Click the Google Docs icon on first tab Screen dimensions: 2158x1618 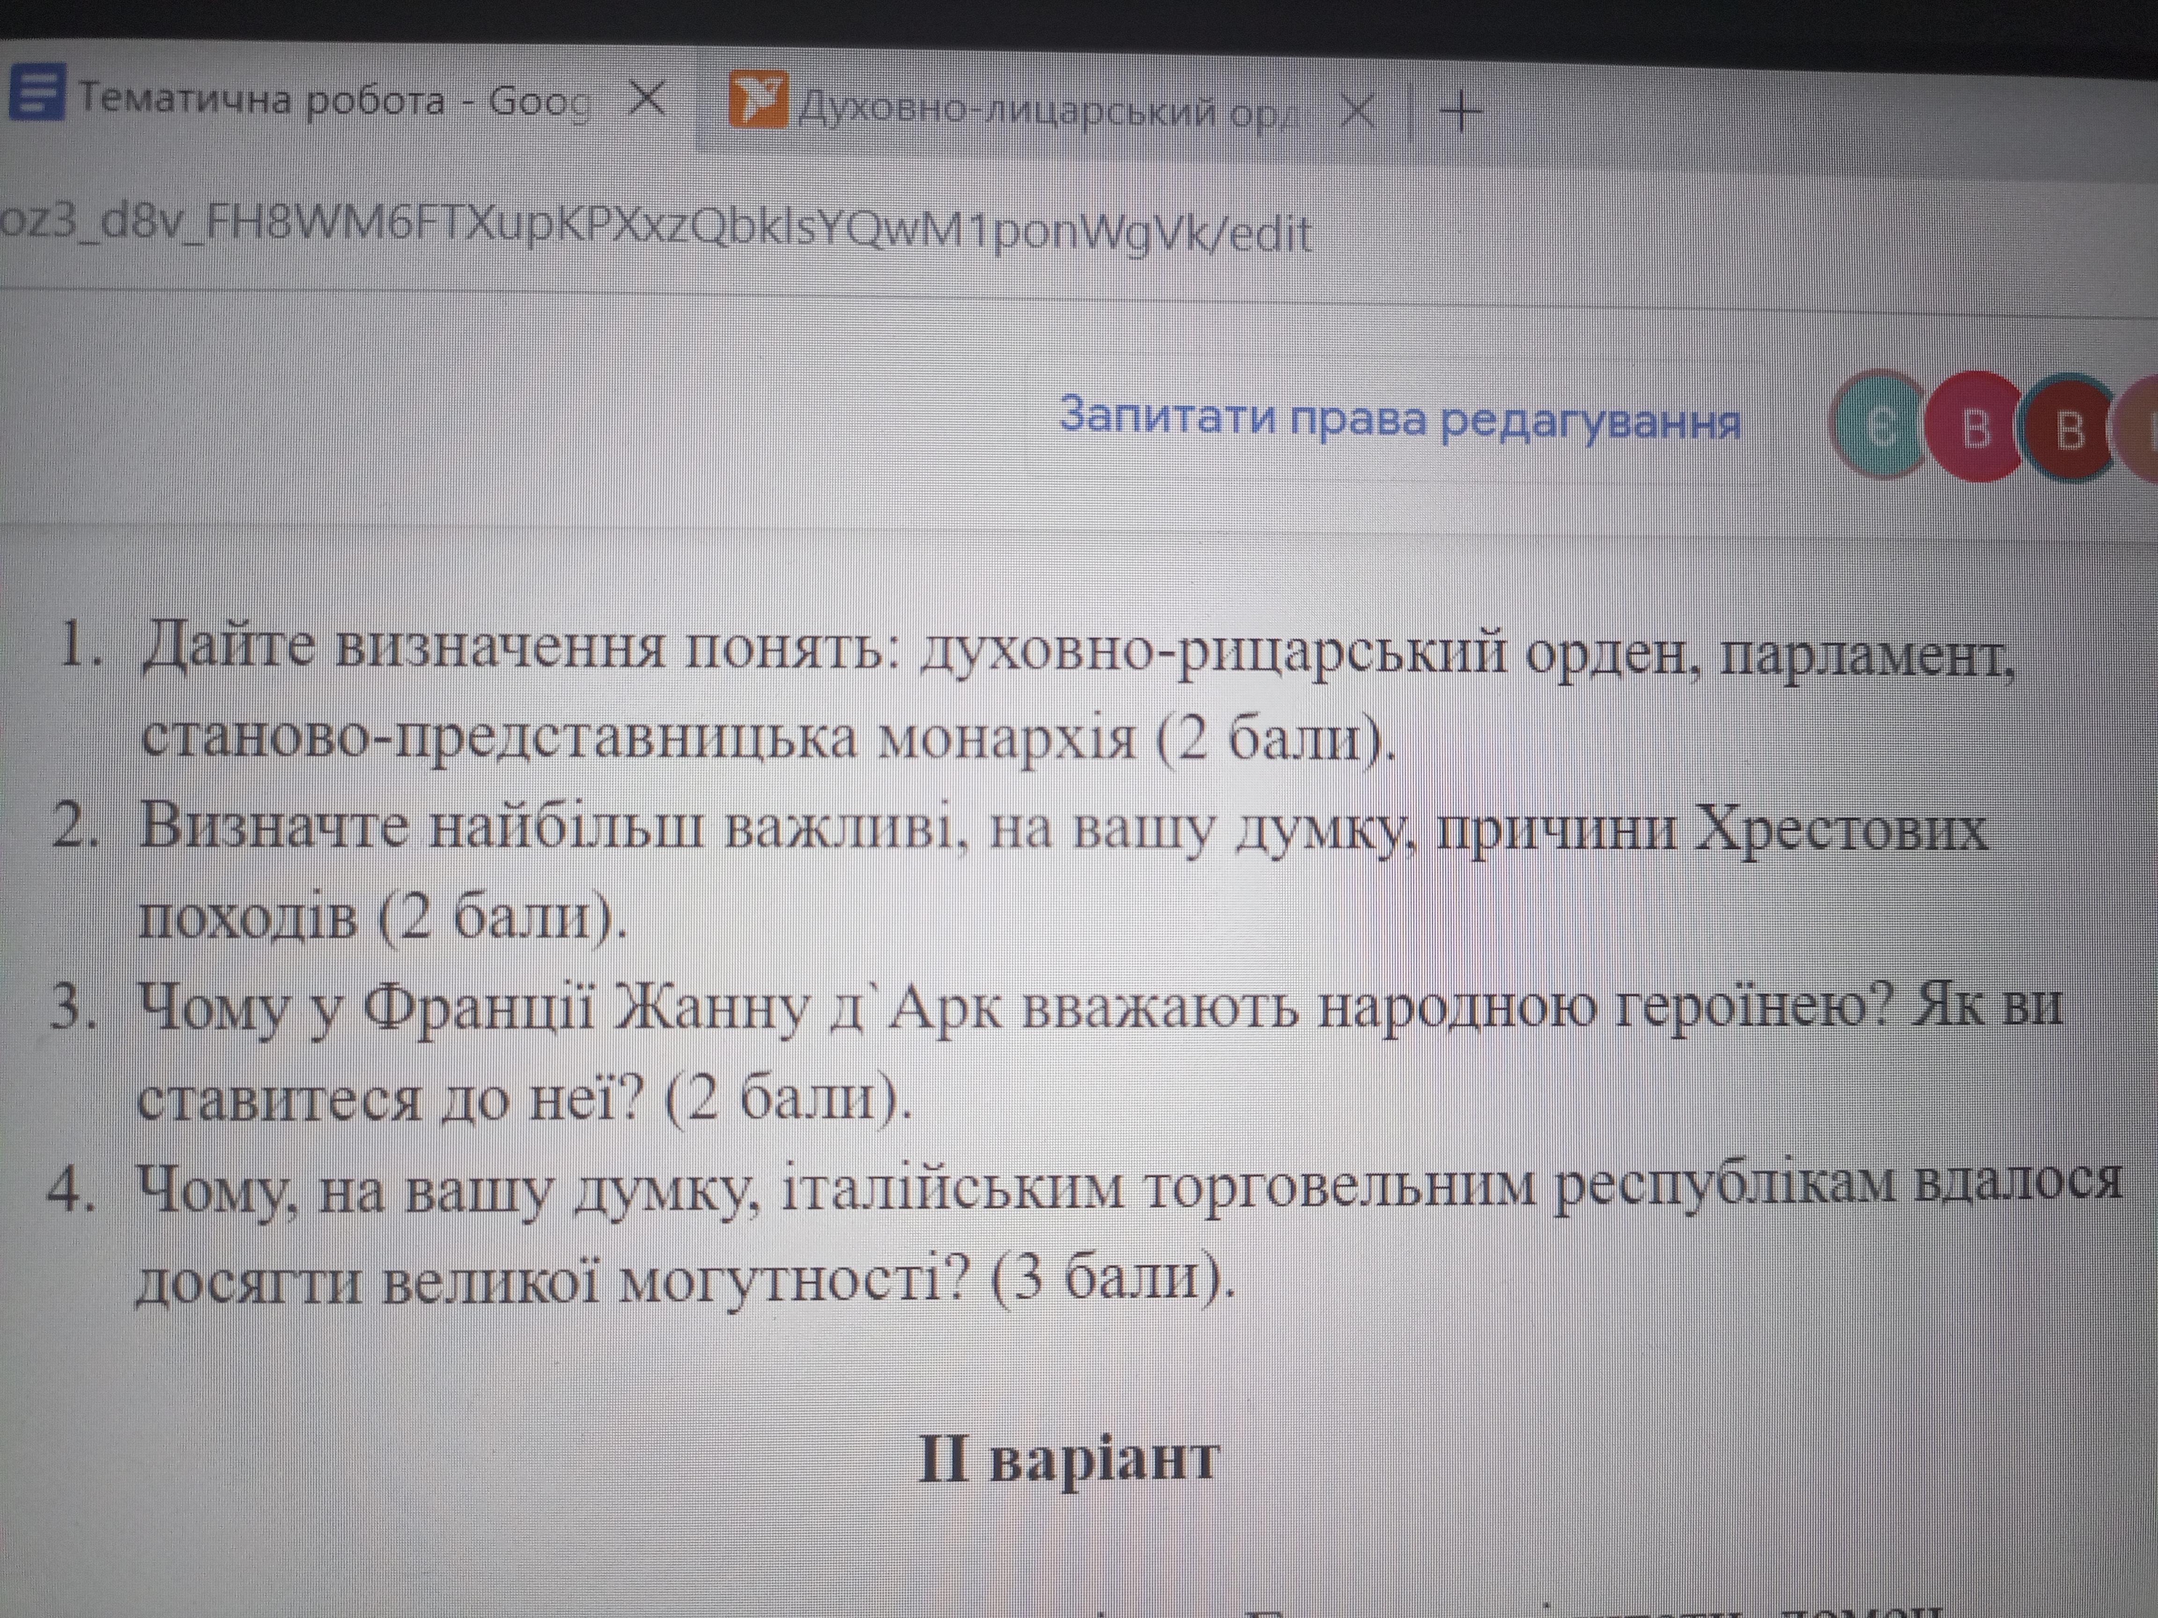(x=36, y=92)
